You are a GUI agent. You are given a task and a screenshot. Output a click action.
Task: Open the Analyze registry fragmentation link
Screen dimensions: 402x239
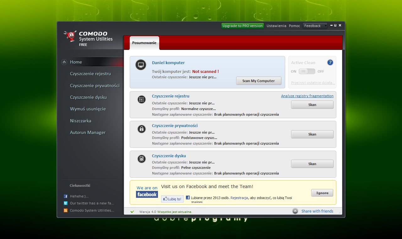[x=307, y=96]
